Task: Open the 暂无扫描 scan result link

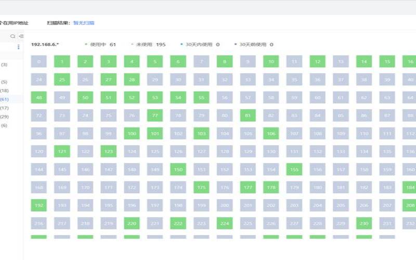Action: [x=84, y=23]
